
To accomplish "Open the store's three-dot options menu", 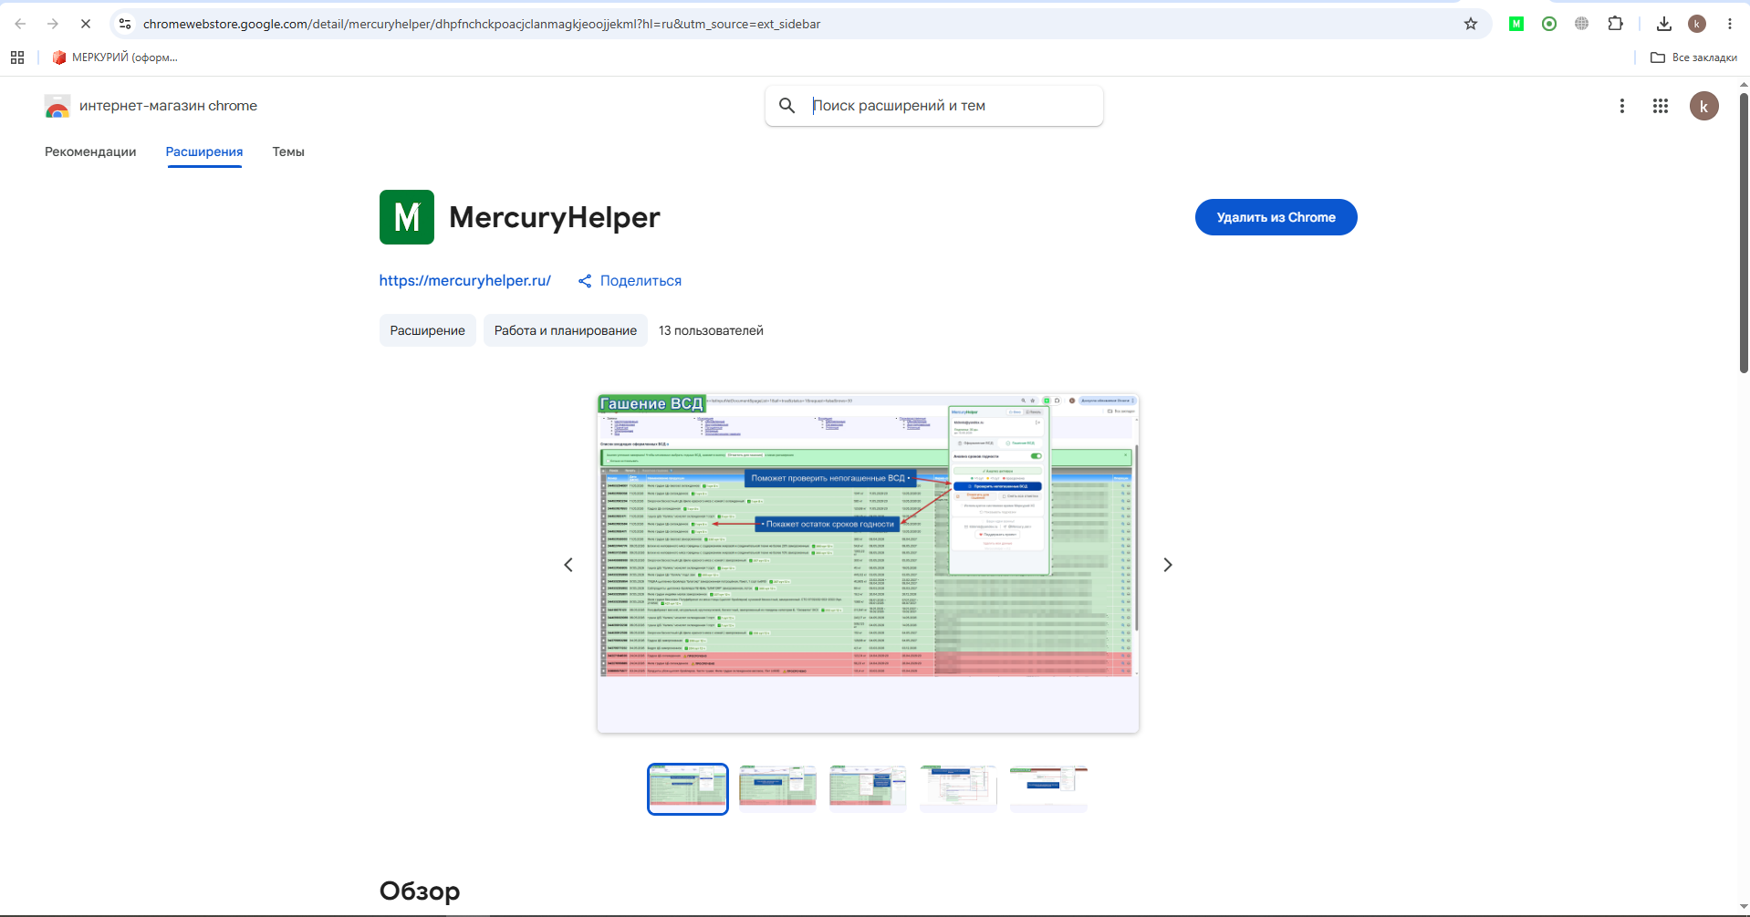I will point(1622,106).
